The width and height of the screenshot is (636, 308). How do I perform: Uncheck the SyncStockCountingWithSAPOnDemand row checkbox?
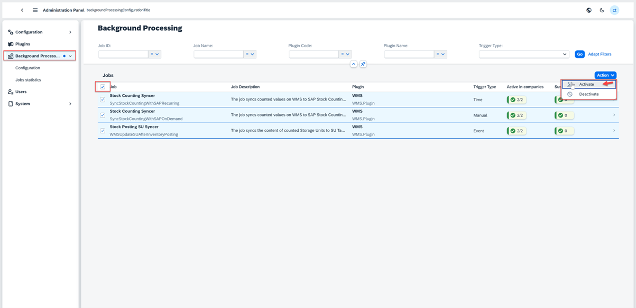point(102,115)
